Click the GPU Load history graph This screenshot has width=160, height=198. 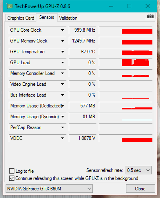pyautogui.click(x=126, y=63)
